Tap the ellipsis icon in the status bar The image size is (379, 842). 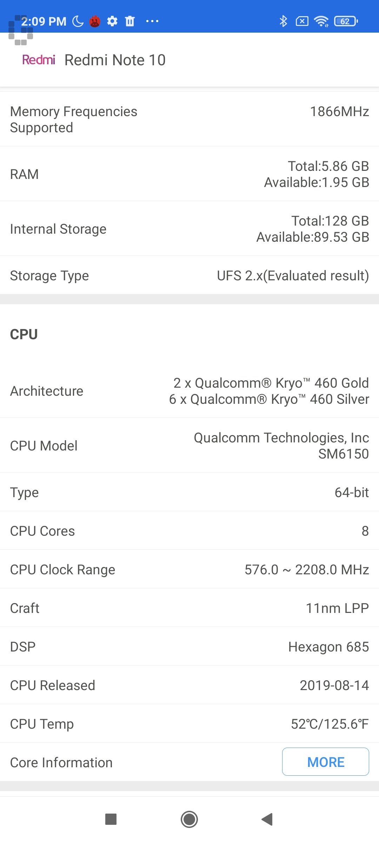152,21
